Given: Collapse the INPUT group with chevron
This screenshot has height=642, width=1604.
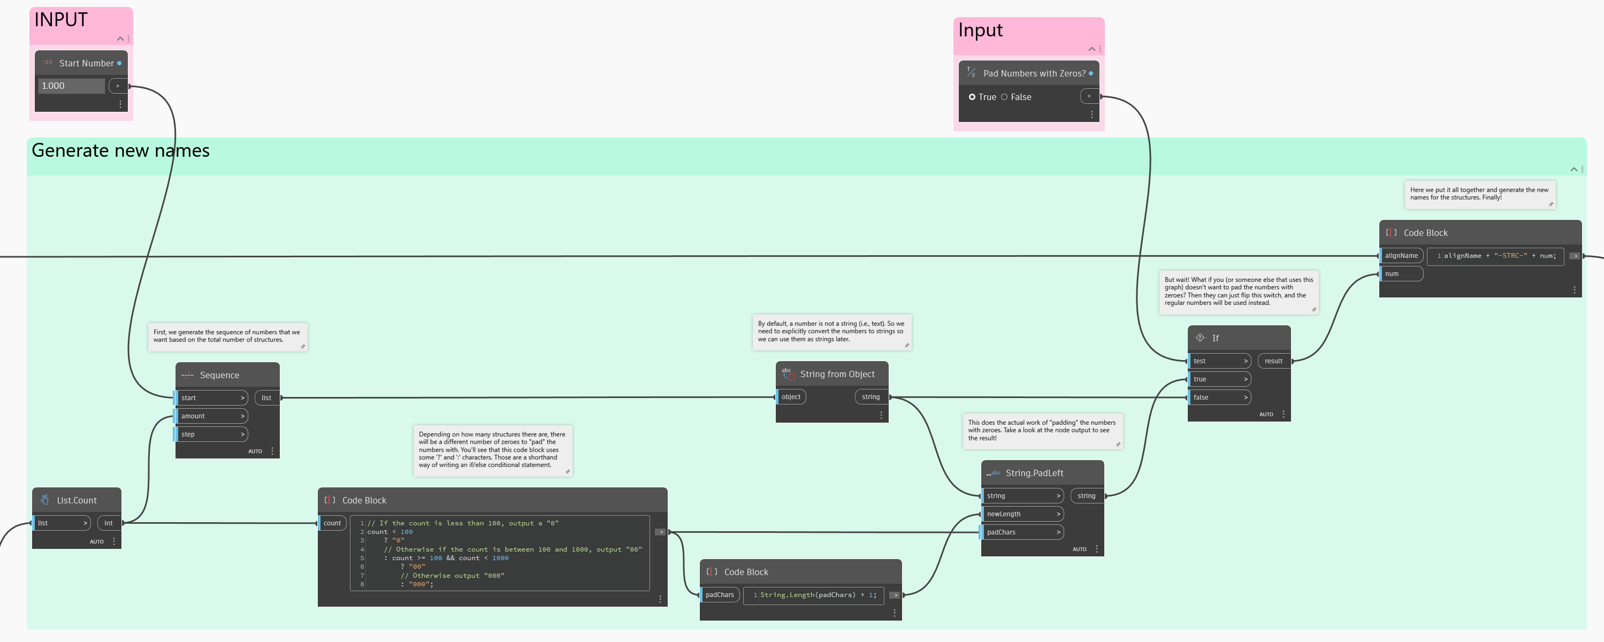Looking at the screenshot, I should coord(120,39).
